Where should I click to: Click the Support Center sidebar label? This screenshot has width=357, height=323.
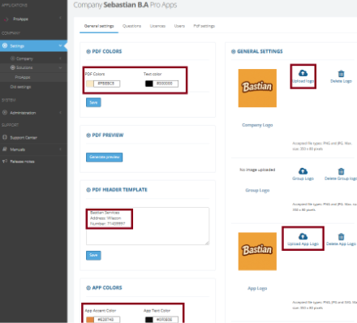click(24, 138)
